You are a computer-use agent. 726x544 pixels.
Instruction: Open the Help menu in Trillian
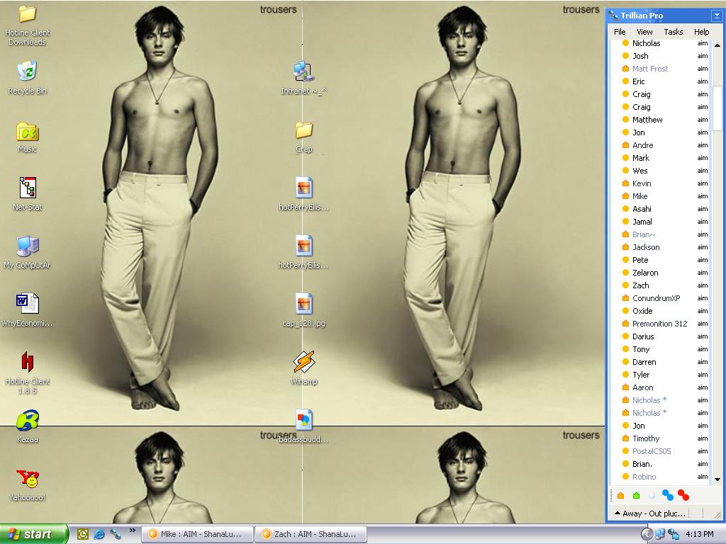click(701, 32)
